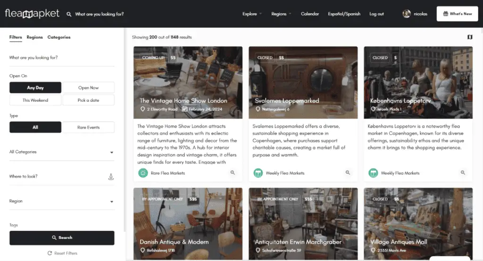The image size is (483, 261).
Task: Switch to map view icon
Action: (x=470, y=37)
